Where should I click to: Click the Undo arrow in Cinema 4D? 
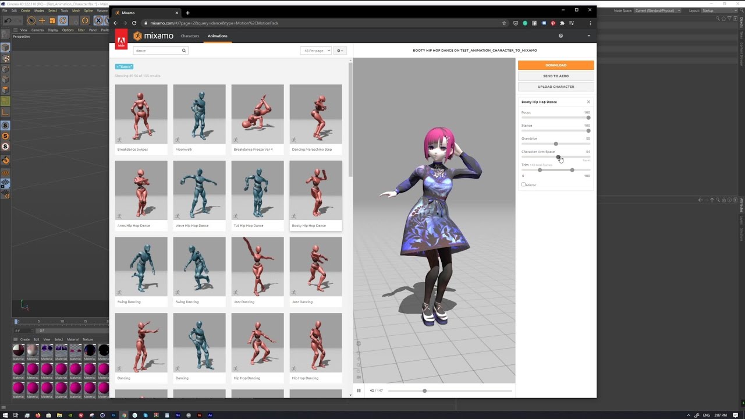[8, 20]
